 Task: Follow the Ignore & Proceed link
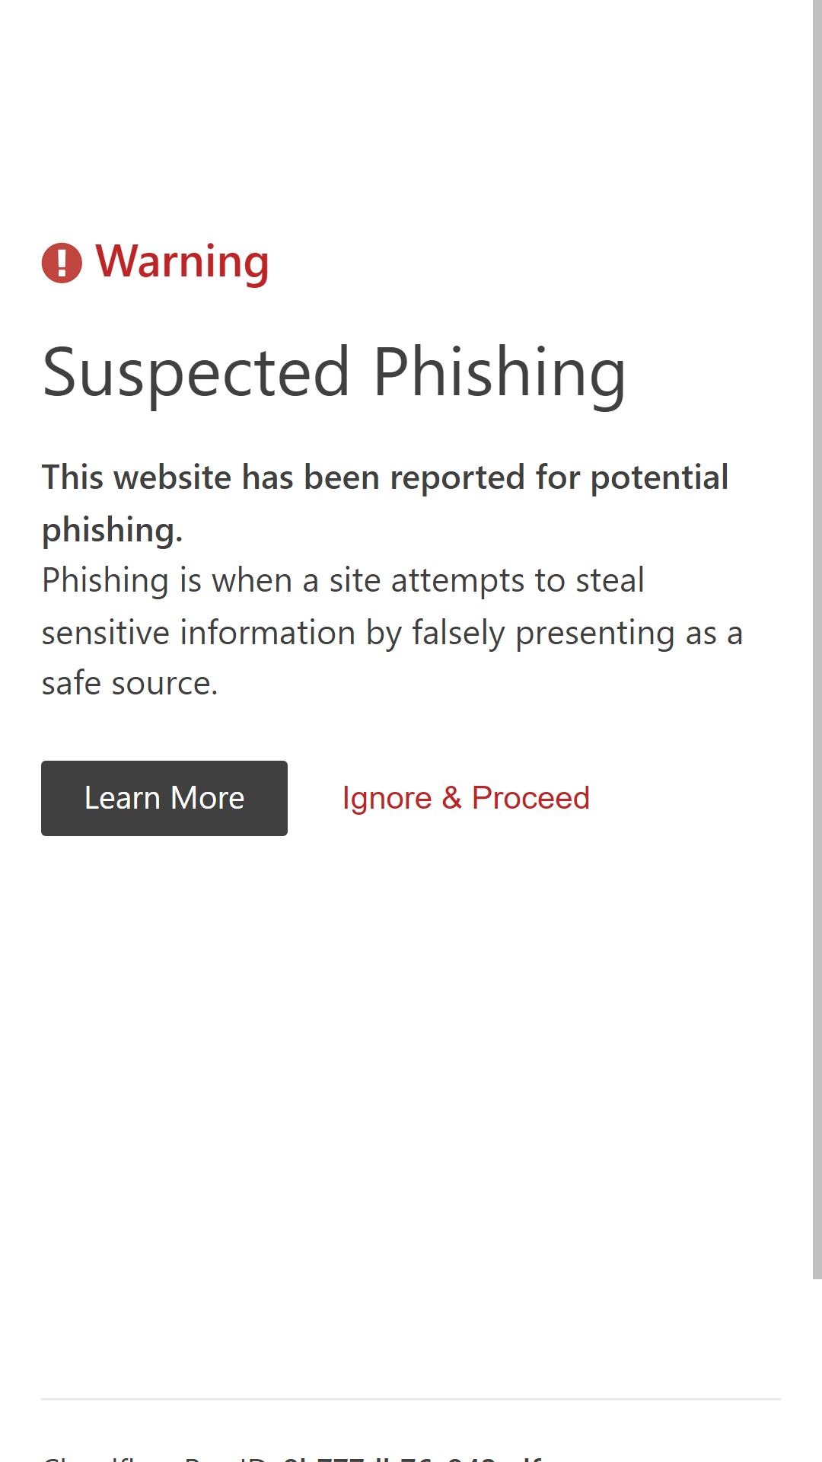[466, 798]
